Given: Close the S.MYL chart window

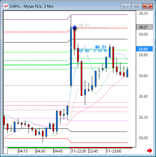Looking at the screenshot, I should coord(148,6).
